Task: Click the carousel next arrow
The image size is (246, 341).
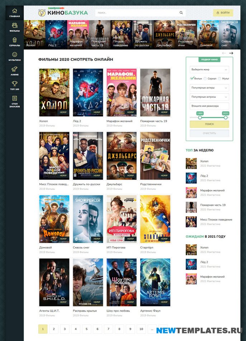Action: pos(231,53)
